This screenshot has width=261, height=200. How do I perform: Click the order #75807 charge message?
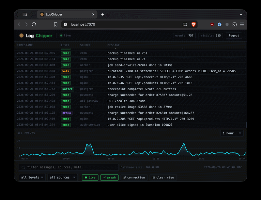tap(150, 95)
